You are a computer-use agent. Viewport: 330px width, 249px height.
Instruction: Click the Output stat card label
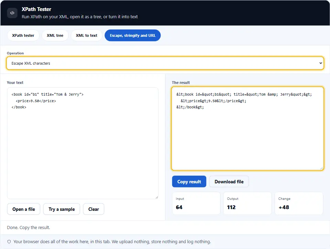coord(233,199)
